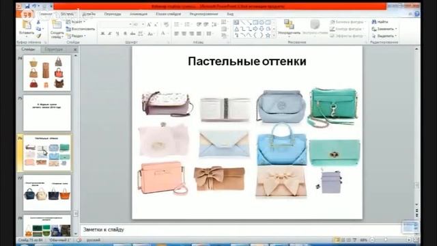This screenshot has height=246, width=437.
Task: Click Find (Найти) button
Action: [x=380, y=22]
